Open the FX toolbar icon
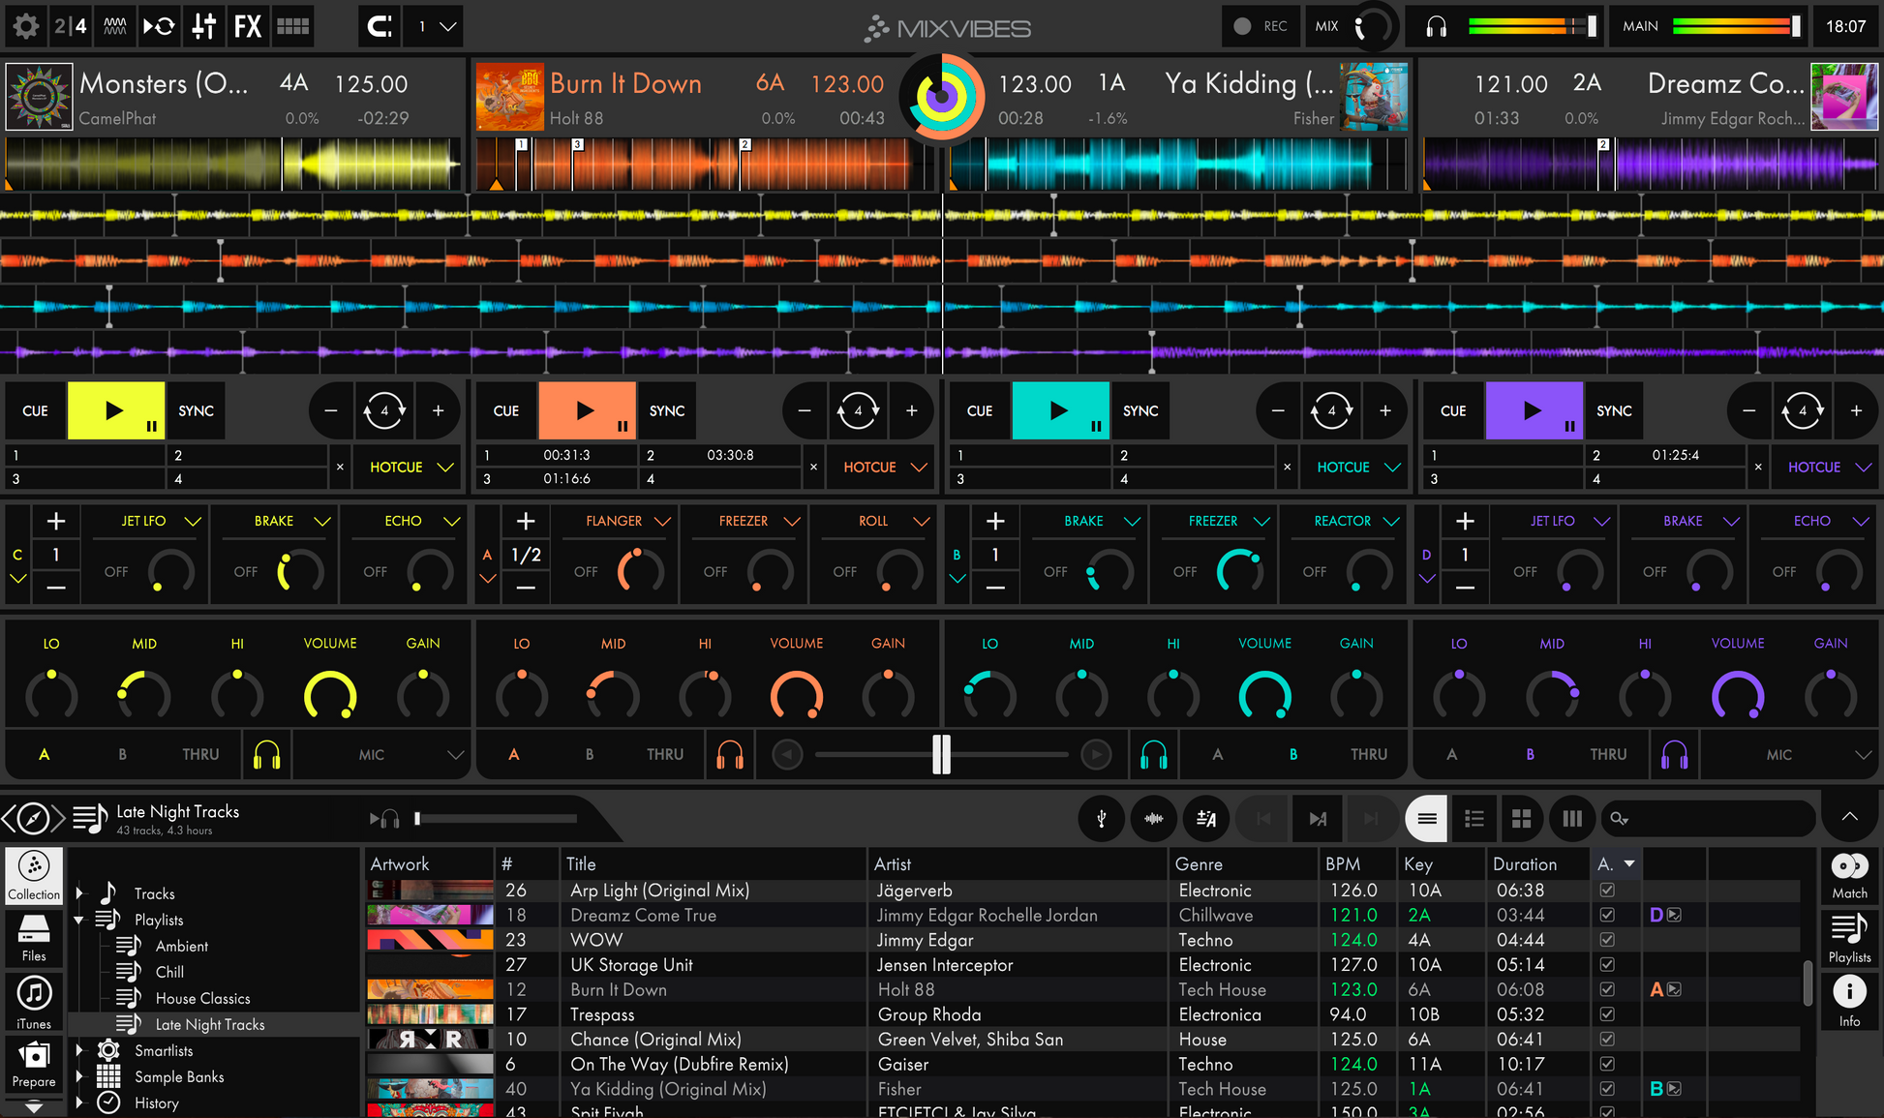The width and height of the screenshot is (1884, 1118). (248, 26)
